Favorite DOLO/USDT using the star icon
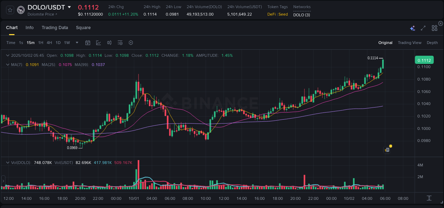The height and width of the screenshot is (208, 444). pyautogui.click(x=10, y=10)
